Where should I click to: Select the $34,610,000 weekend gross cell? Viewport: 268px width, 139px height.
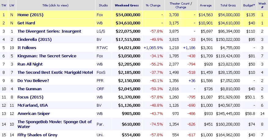[x=128, y=23]
